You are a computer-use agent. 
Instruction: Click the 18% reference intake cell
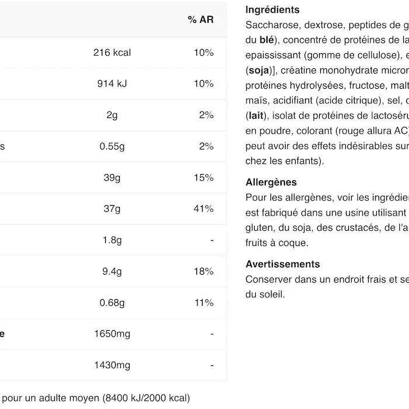coord(204,271)
